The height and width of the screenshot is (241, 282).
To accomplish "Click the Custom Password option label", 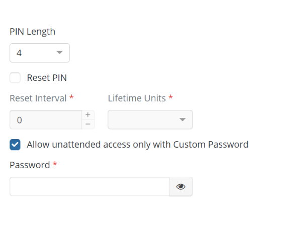I will [x=138, y=145].
